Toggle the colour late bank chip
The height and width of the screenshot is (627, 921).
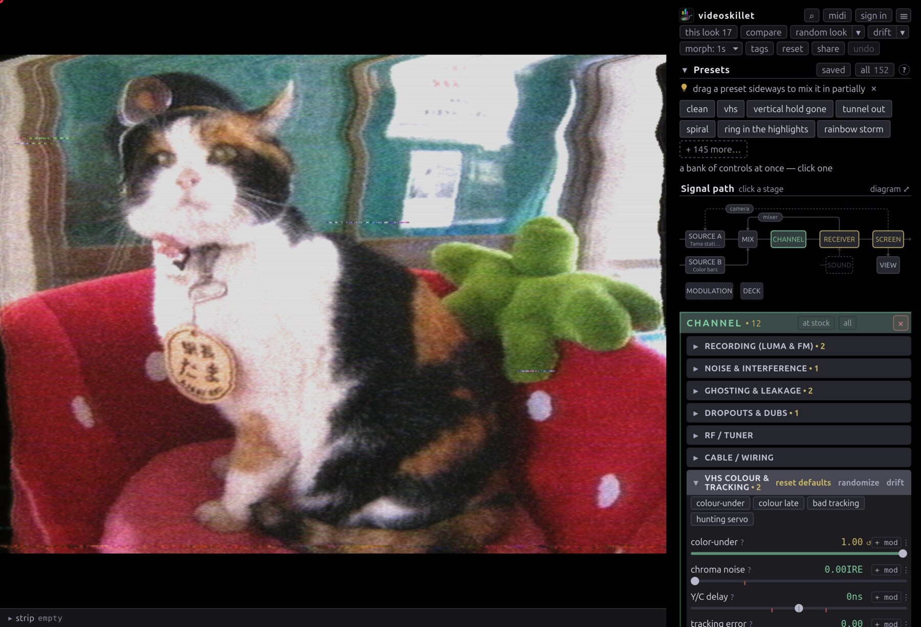[778, 503]
